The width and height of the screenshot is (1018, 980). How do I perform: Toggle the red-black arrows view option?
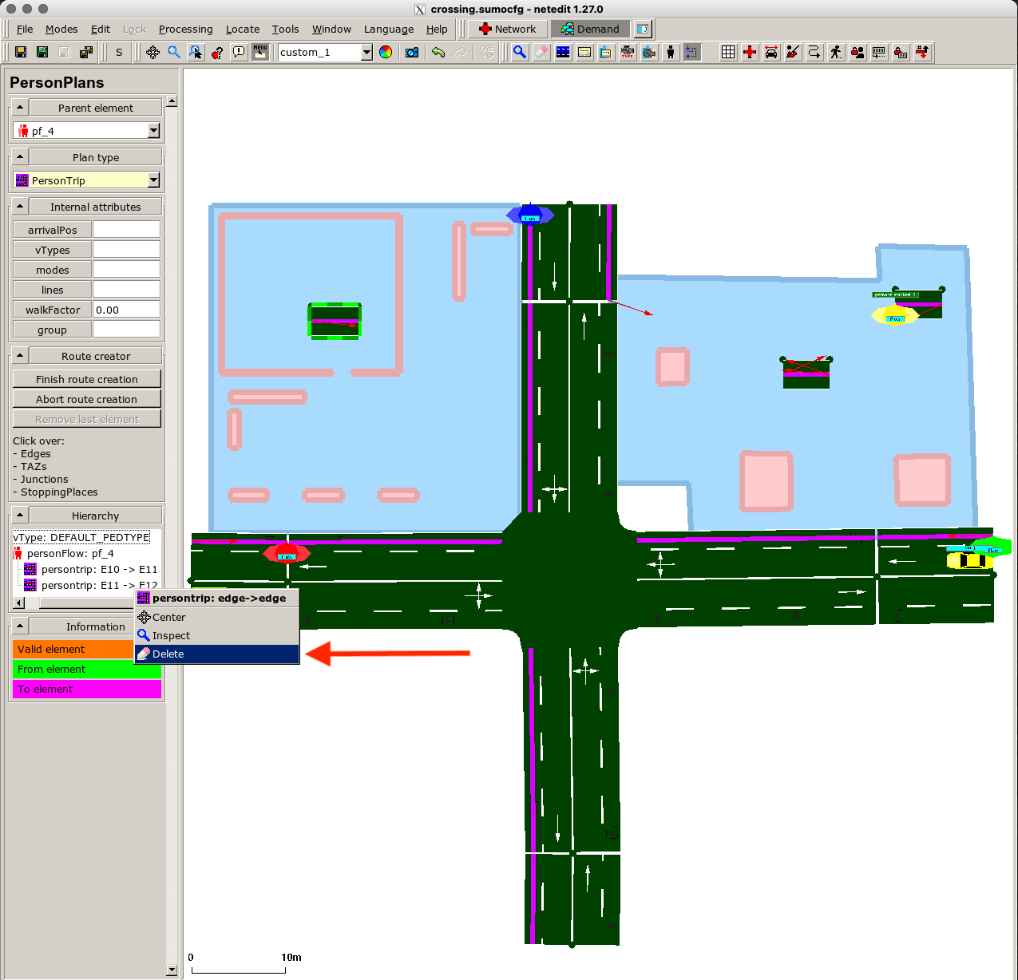922,52
